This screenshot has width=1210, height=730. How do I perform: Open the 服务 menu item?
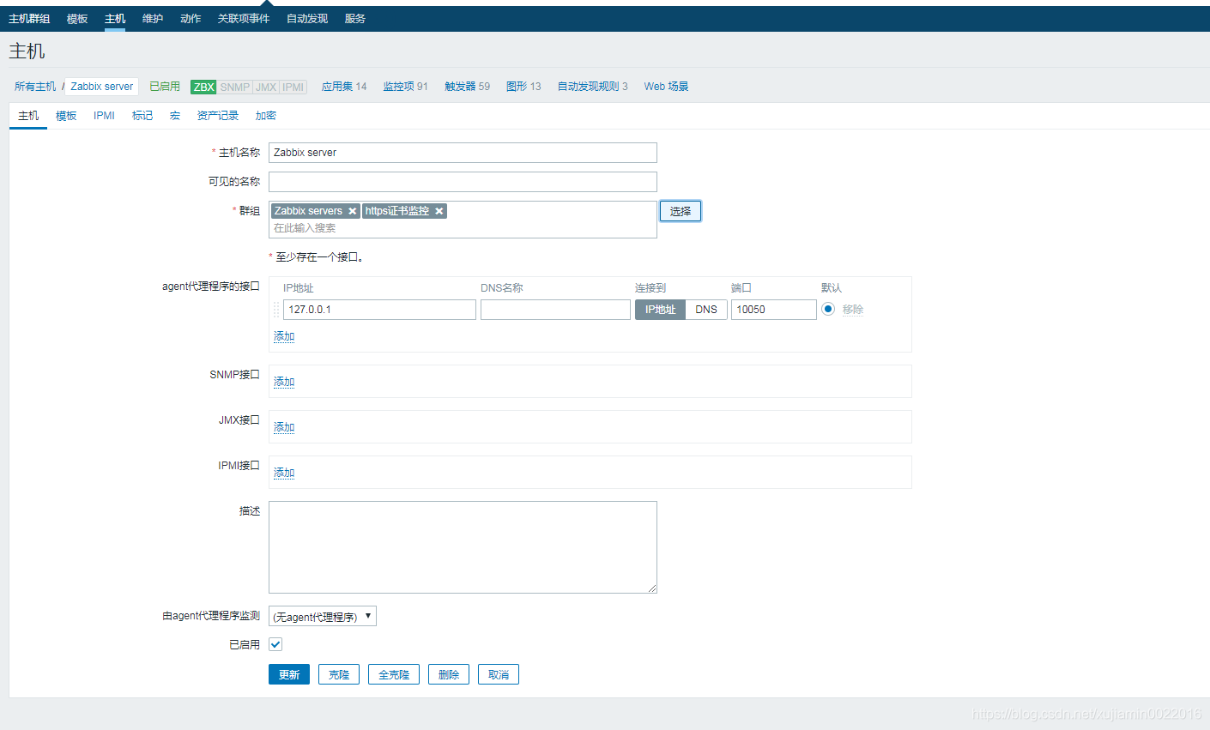[x=355, y=19]
